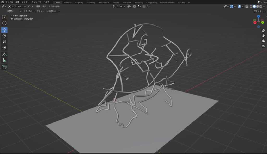Open the gizmo visibility options dropdown arrow
The width and height of the screenshot is (267, 154).
coord(235,7)
